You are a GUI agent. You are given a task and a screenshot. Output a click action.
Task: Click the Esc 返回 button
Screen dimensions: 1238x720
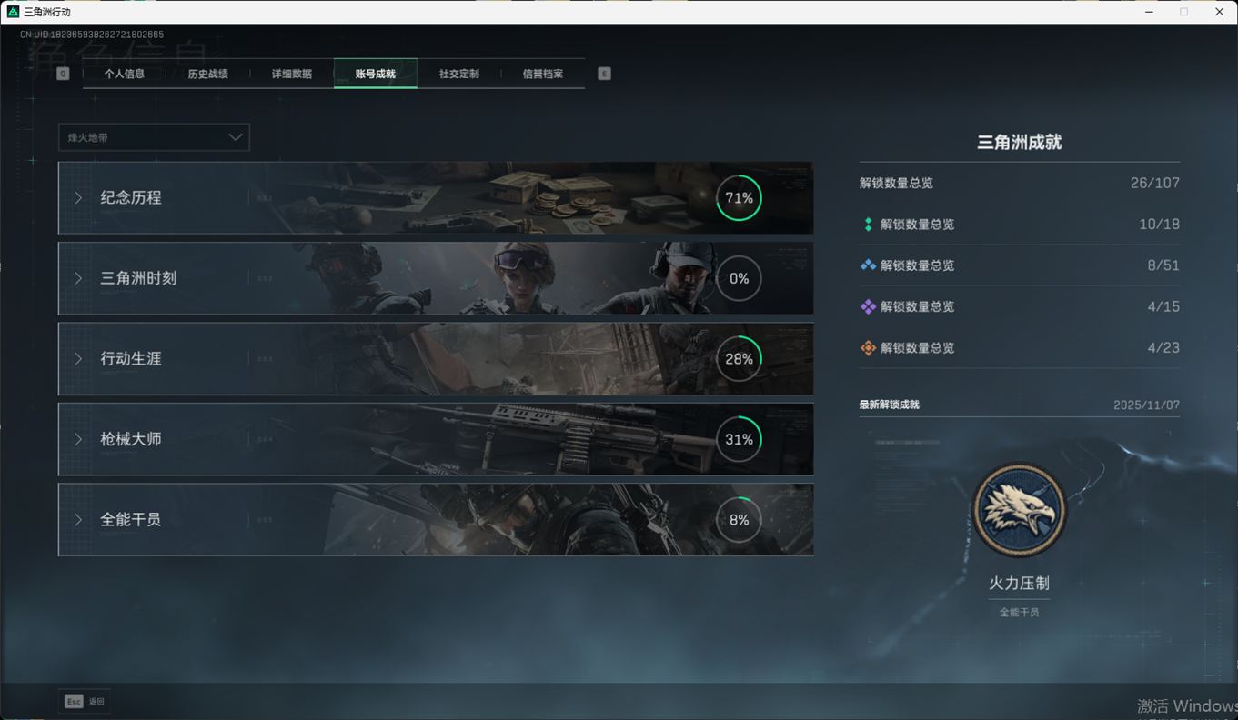pyautogui.click(x=85, y=701)
